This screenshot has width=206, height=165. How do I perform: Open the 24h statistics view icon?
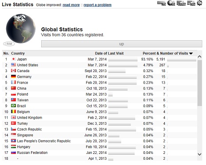(191, 3)
